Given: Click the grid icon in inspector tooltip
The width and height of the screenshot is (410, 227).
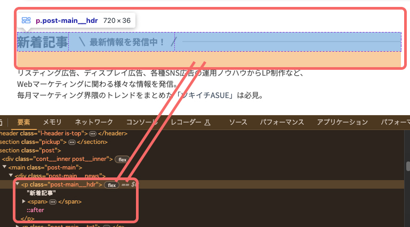Looking at the screenshot, I should (x=26, y=20).
